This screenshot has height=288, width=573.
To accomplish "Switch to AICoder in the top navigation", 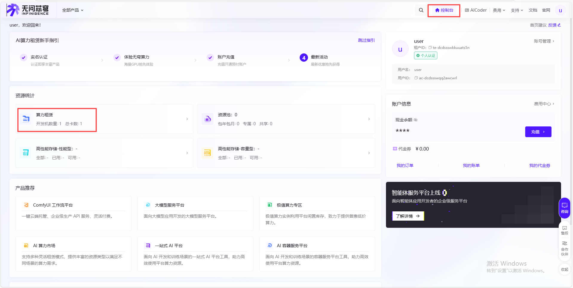I will (x=476, y=10).
